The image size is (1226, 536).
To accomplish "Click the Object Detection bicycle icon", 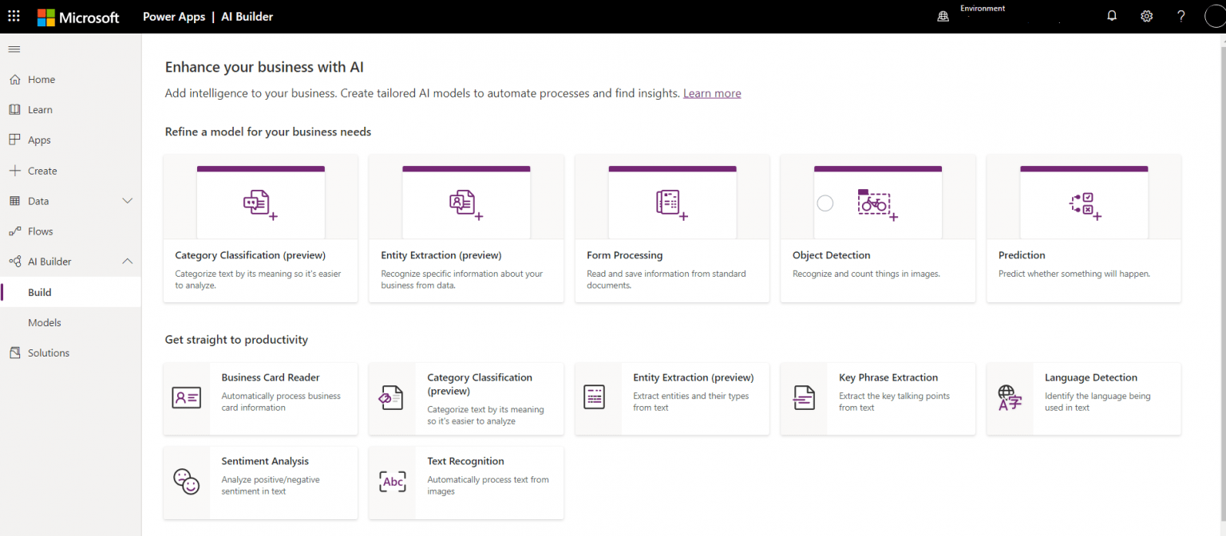I will pos(878,205).
